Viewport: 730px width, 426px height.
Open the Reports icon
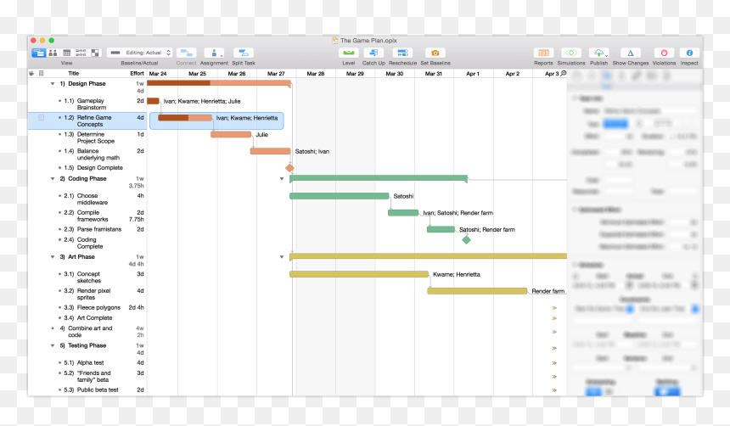(x=543, y=53)
